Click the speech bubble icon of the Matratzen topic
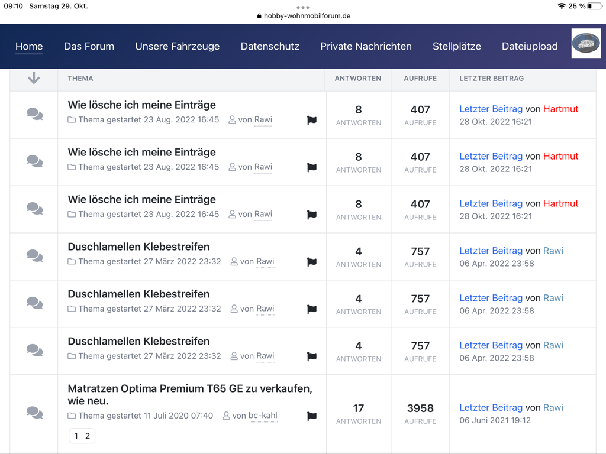The width and height of the screenshot is (606, 454). pyautogui.click(x=34, y=412)
